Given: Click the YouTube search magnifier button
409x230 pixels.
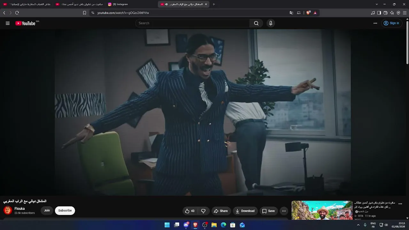Looking at the screenshot, I should coord(256,23).
